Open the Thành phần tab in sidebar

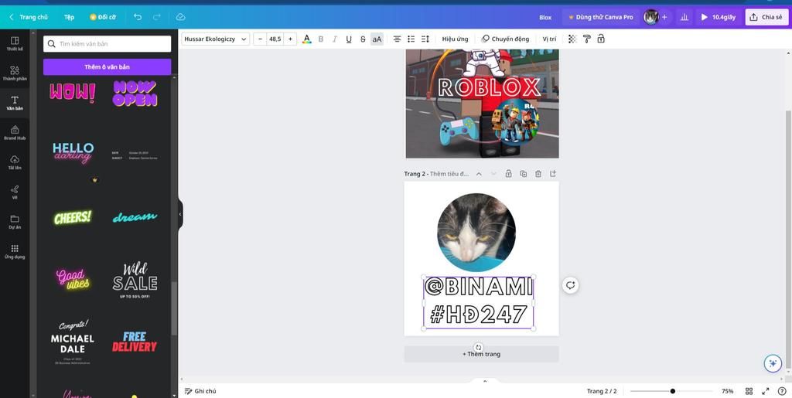(15, 73)
